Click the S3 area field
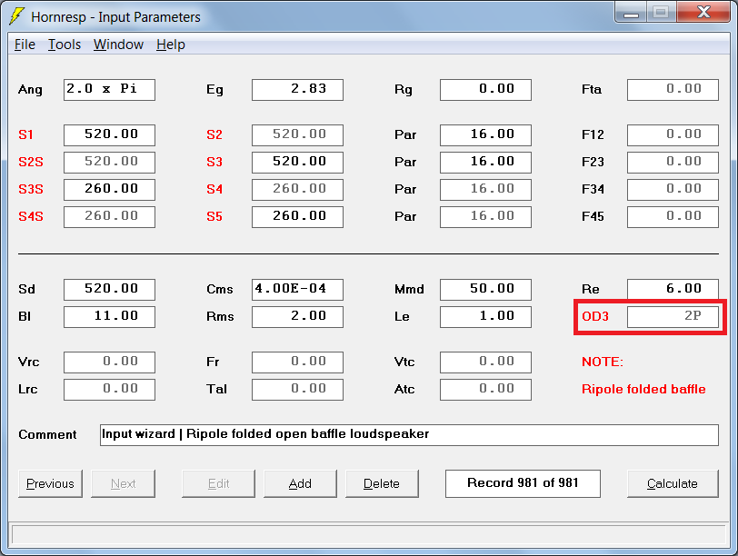 297,163
